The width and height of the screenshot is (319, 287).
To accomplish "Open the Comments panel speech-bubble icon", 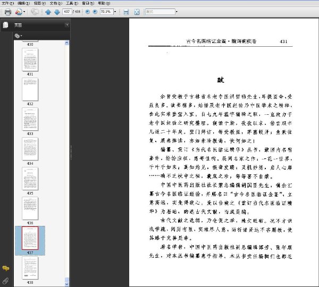I will pos(6,268).
